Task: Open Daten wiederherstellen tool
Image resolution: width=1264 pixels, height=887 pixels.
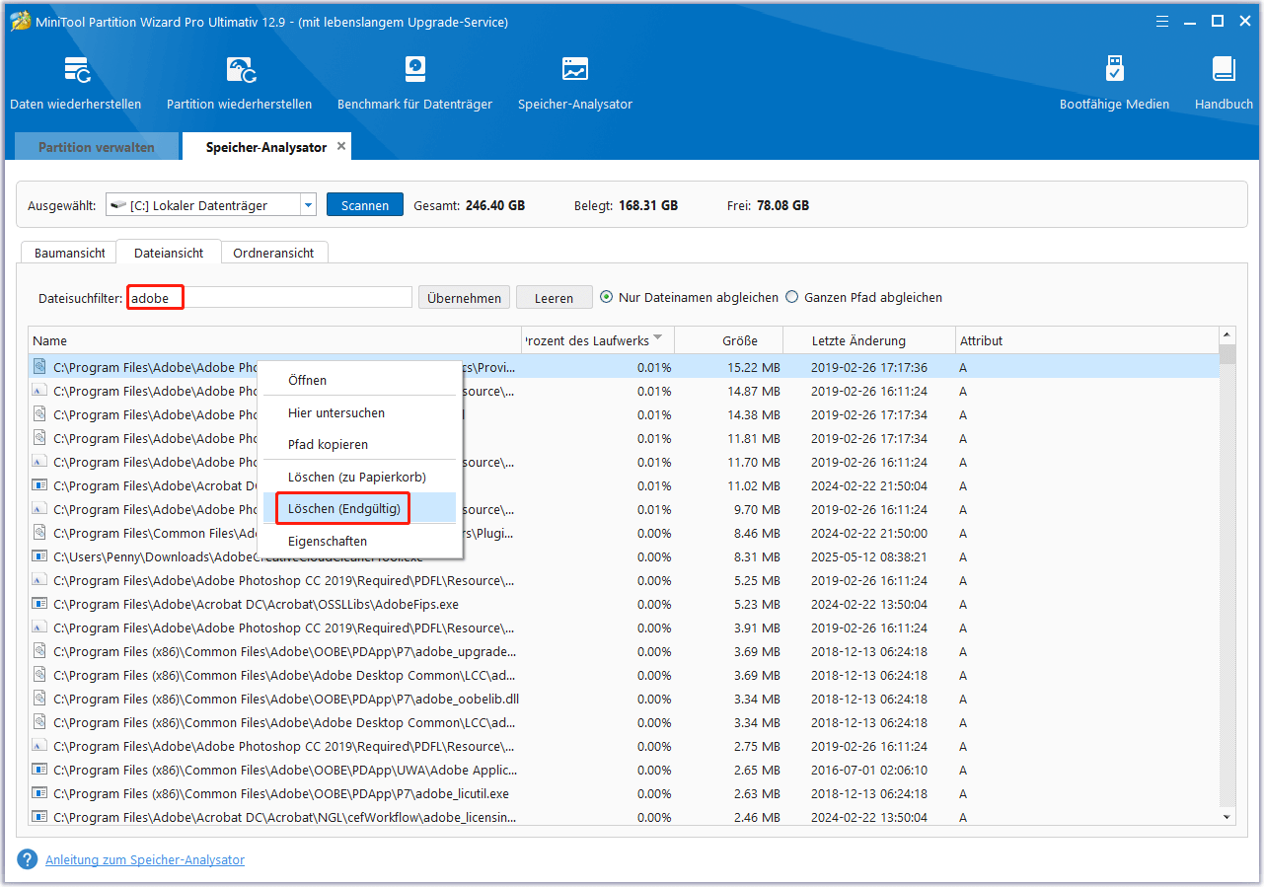Action: point(76,83)
